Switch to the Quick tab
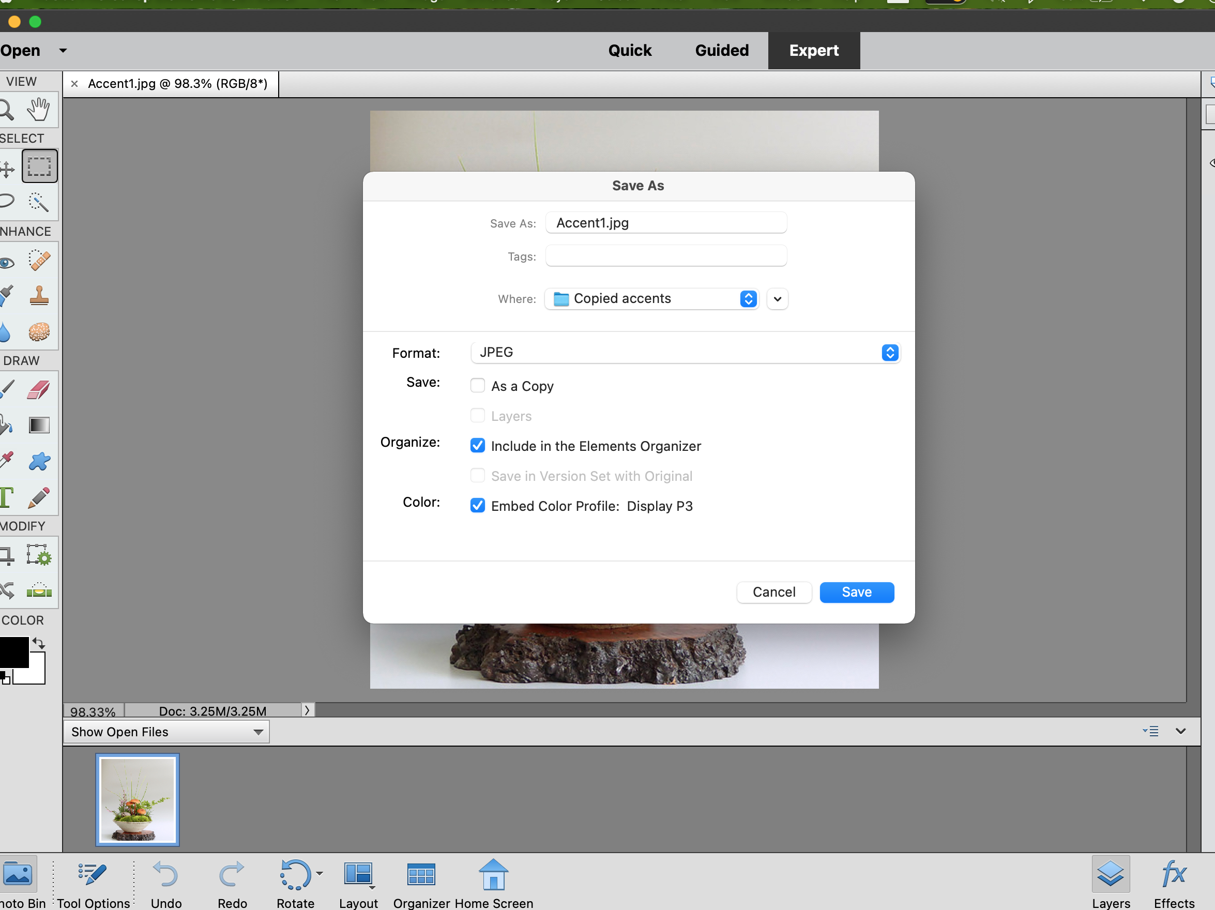 (629, 51)
